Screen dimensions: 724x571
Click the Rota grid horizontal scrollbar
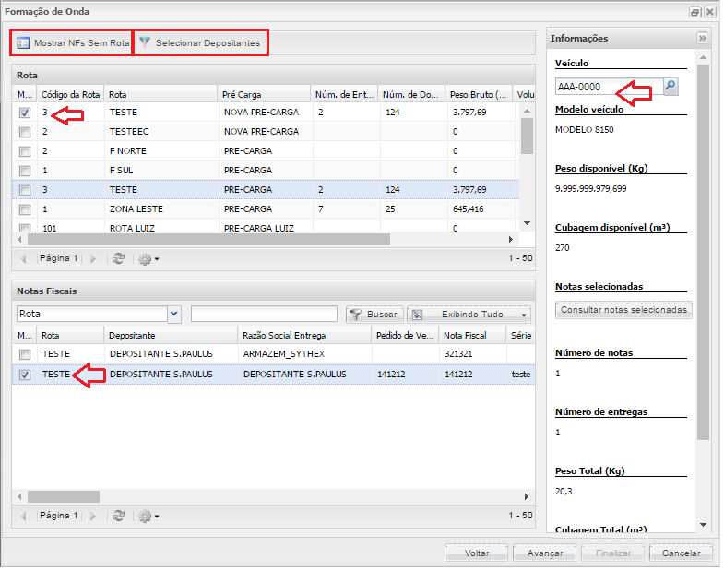tap(208, 239)
